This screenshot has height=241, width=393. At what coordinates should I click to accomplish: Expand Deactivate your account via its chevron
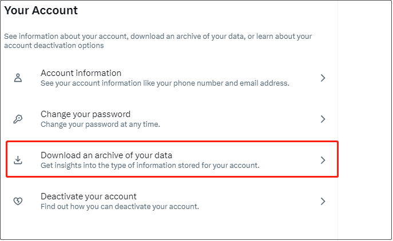323,201
